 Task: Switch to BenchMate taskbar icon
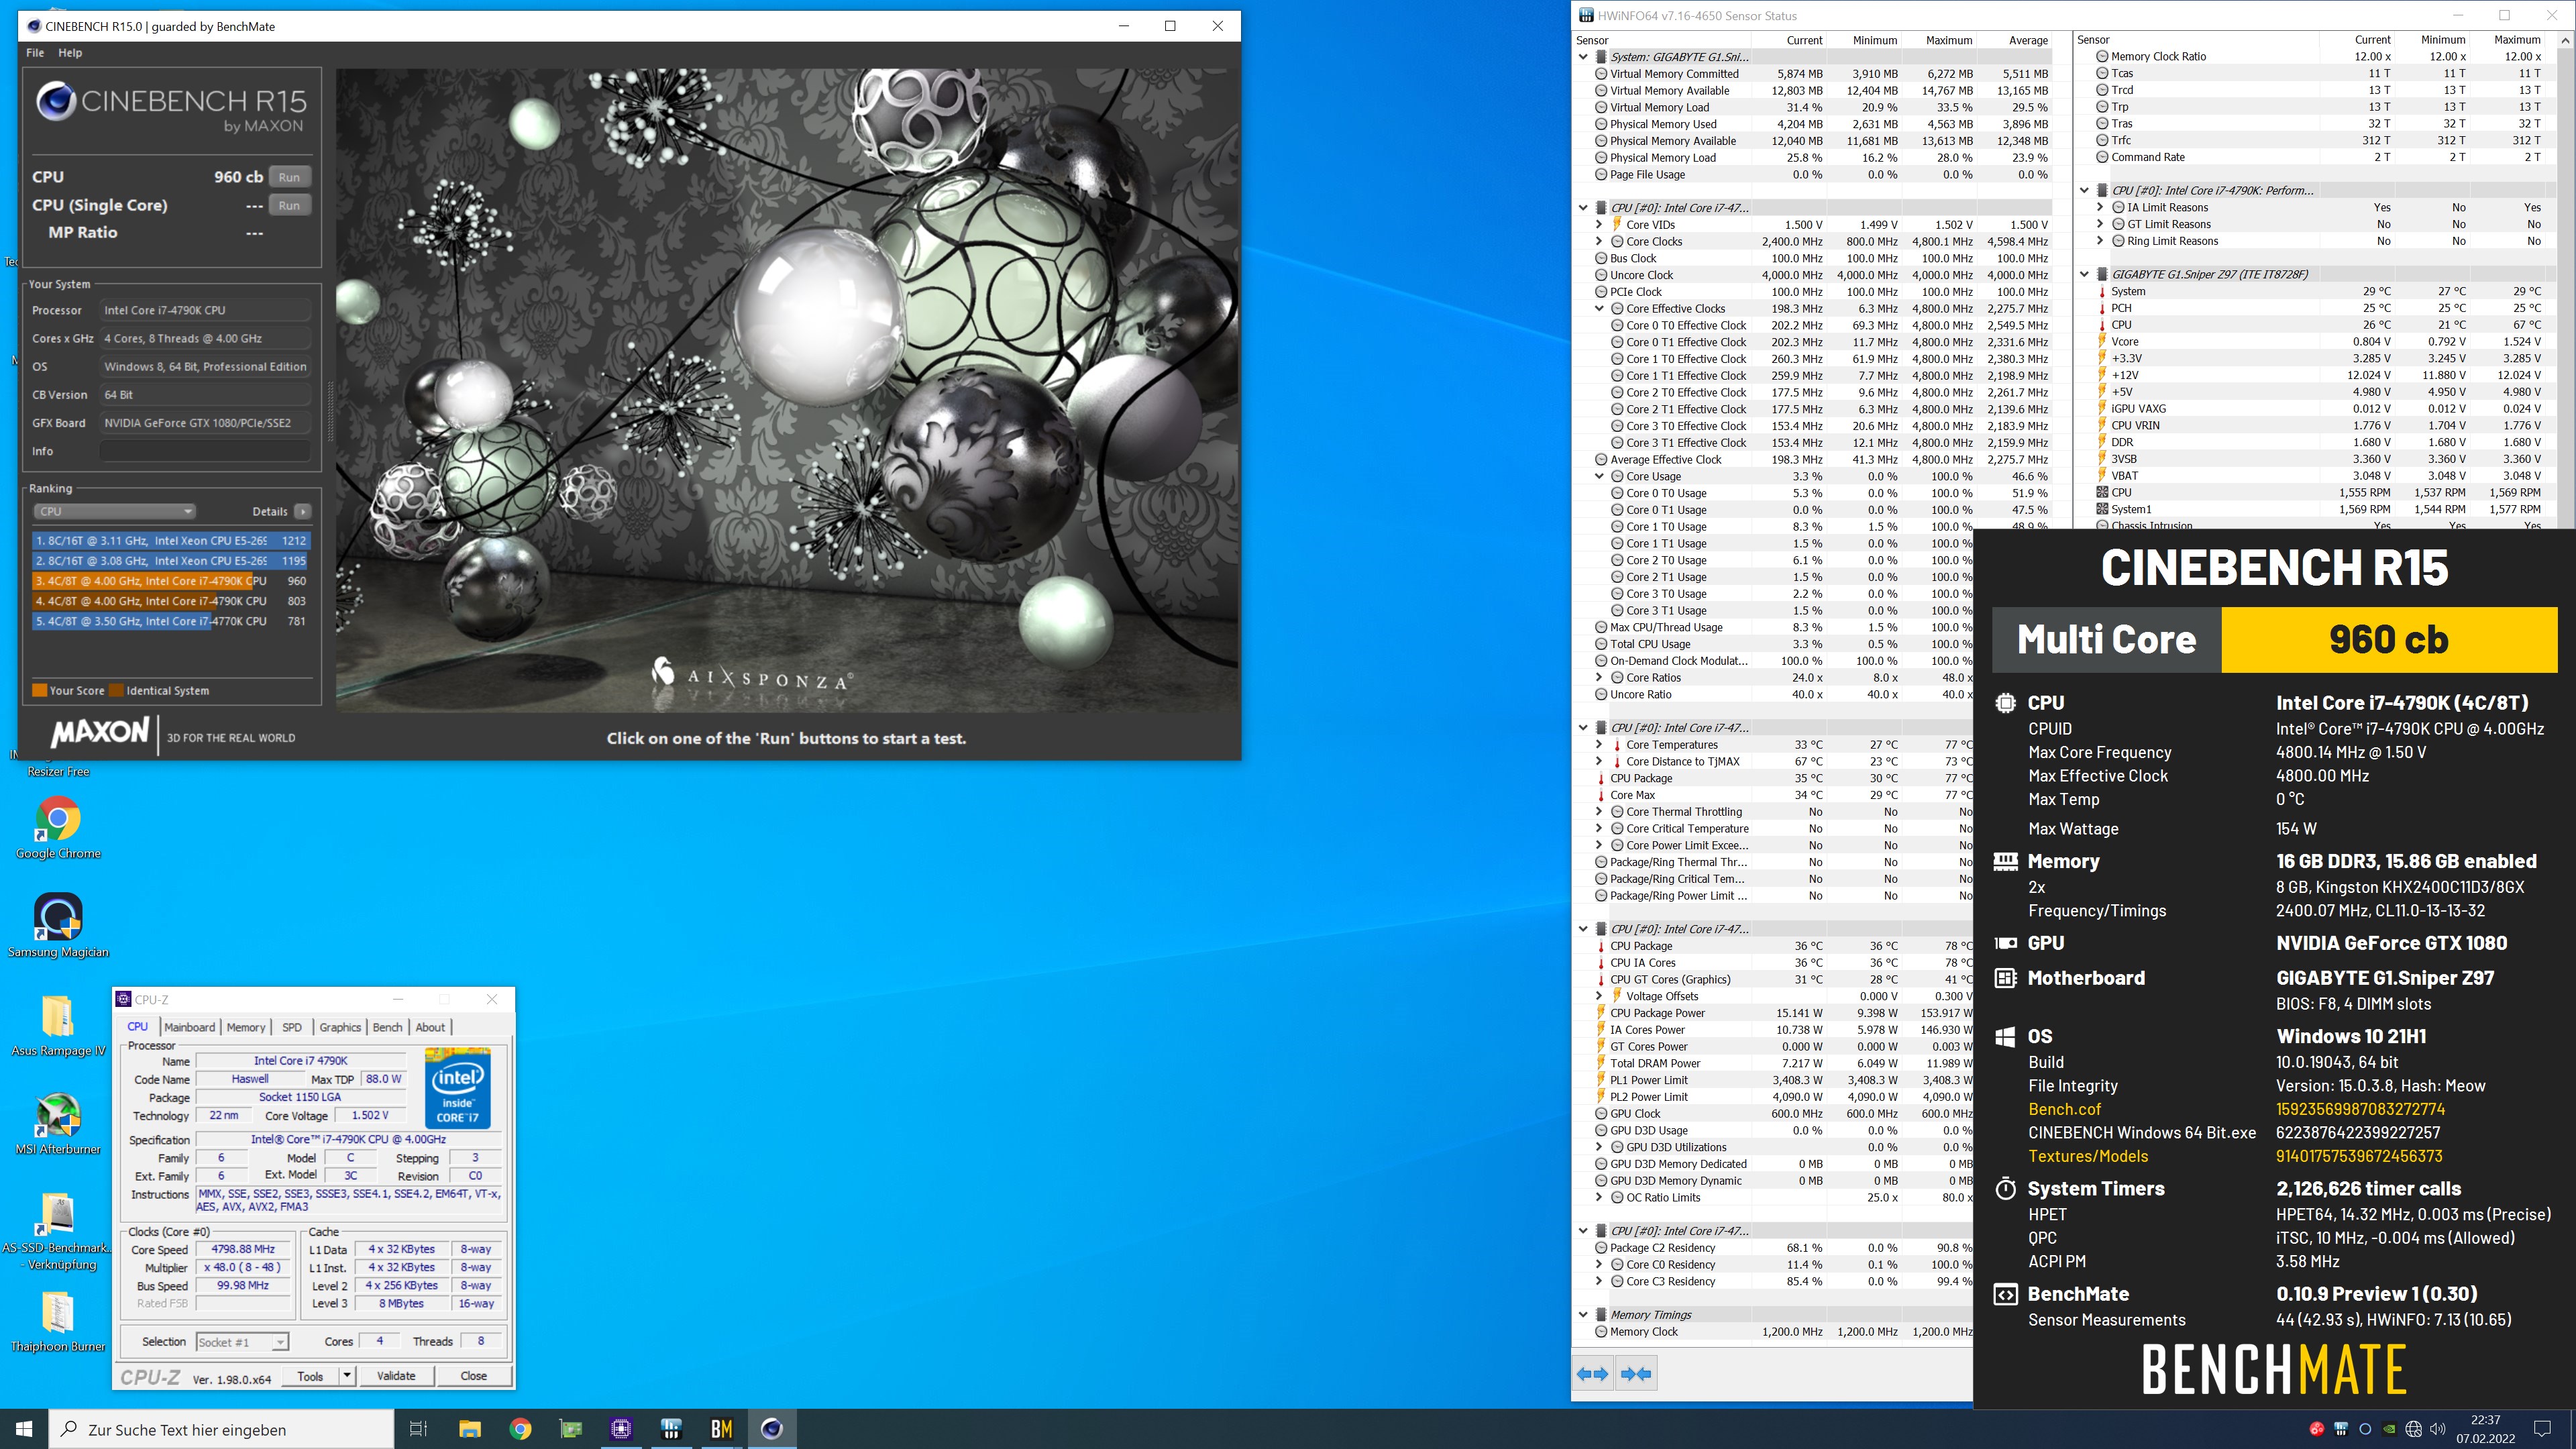(x=721, y=1429)
